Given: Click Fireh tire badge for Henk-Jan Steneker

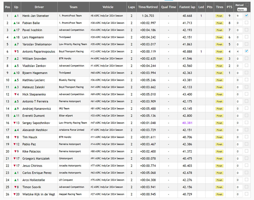Looking at the screenshot, I should coord(219,16).
